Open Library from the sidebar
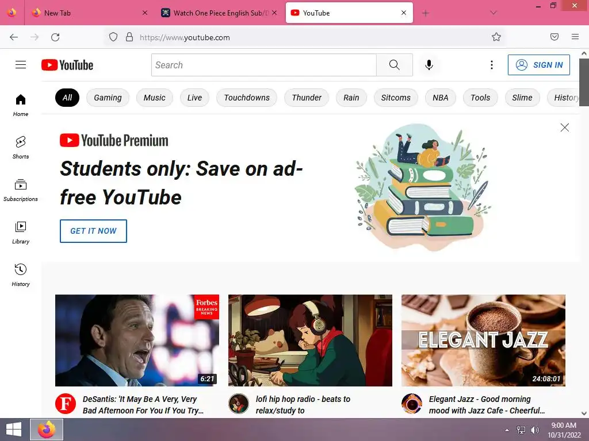Viewport: 589px width, 441px height. tap(21, 233)
